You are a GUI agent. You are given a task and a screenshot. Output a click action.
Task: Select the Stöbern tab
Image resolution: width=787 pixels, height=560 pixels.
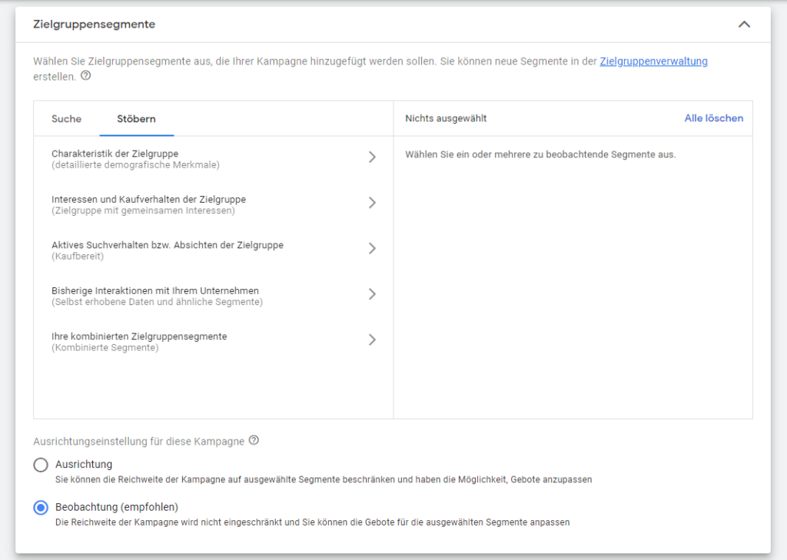pos(136,119)
